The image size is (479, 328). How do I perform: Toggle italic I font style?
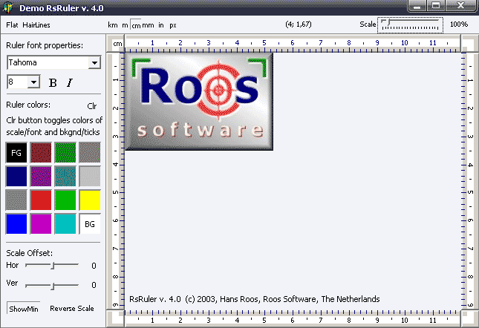coord(70,82)
